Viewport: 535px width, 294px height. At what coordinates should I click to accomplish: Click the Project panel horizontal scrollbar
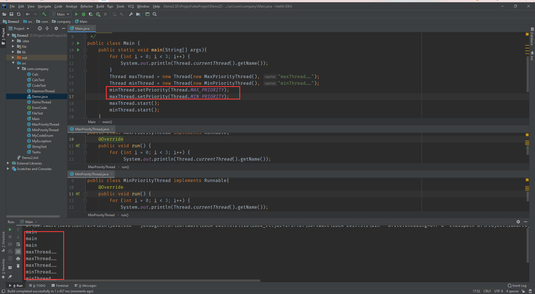point(33,216)
